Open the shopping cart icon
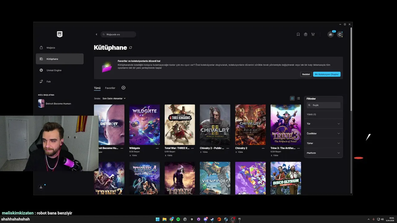Viewport: 397px width, 223px height. coord(313,34)
